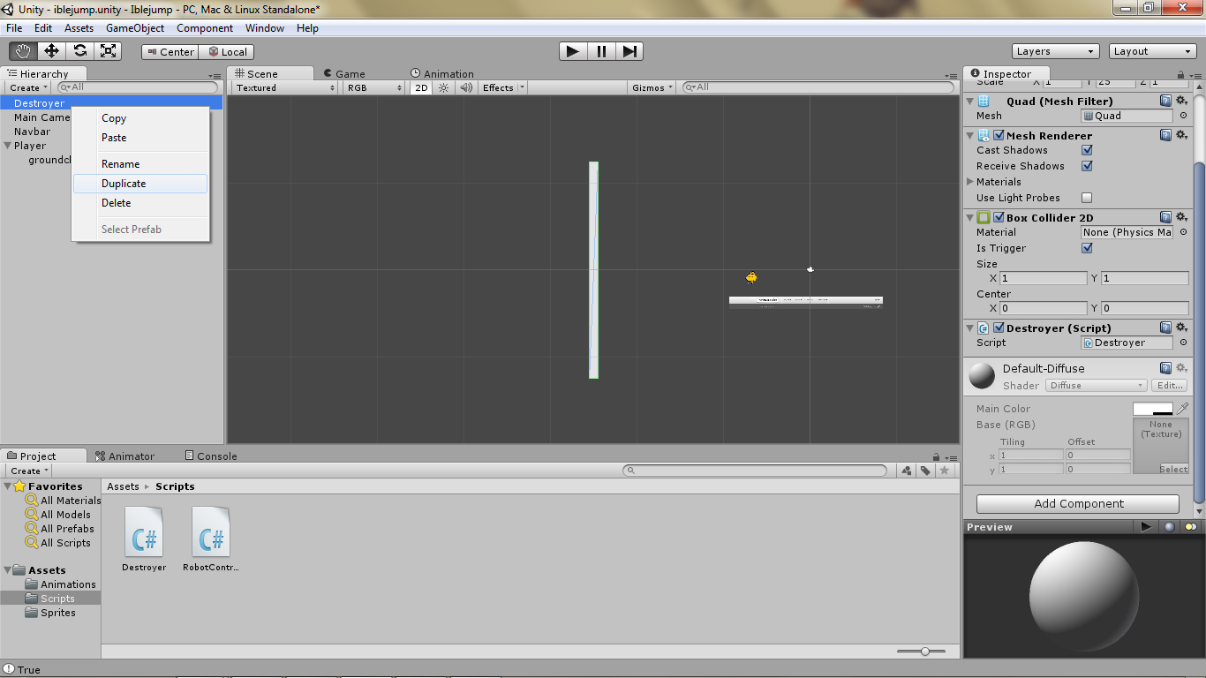
Task: Select the Scale tool
Action: [108, 51]
